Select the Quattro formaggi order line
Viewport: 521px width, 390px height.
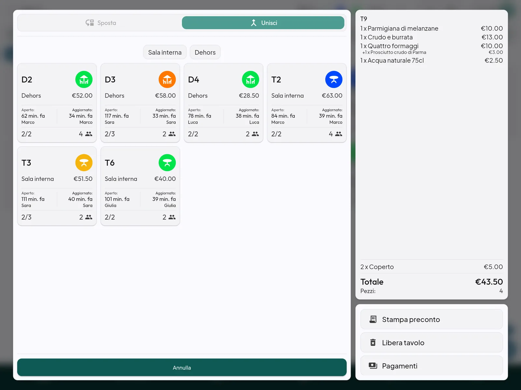[x=431, y=46]
